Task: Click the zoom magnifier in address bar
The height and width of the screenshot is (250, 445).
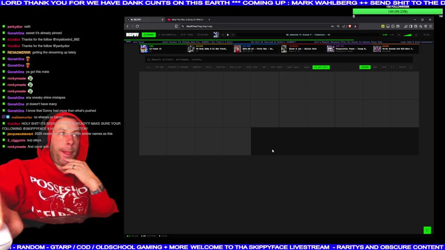Action: click(338, 26)
